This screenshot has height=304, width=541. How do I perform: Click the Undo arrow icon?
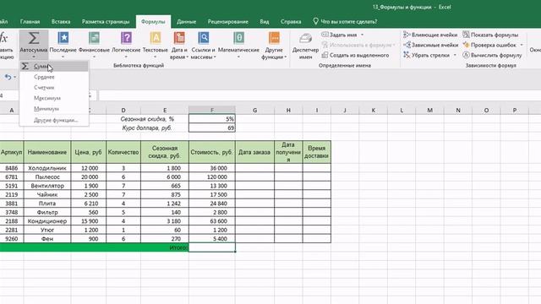point(8,77)
